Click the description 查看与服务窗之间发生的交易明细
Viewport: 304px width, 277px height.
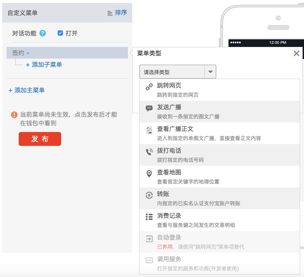coord(196,225)
